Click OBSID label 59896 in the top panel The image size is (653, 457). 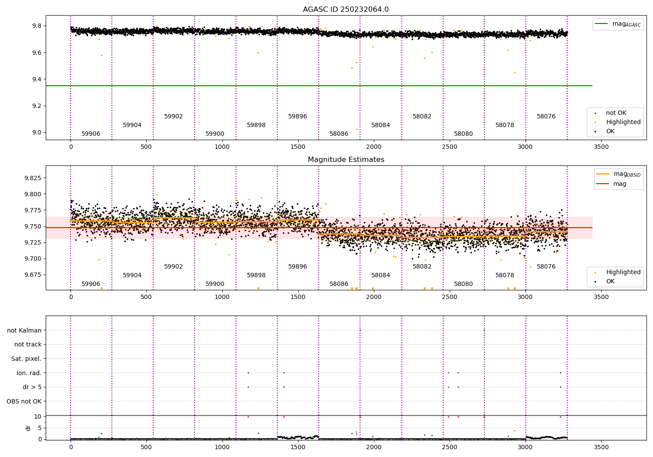tap(298, 117)
